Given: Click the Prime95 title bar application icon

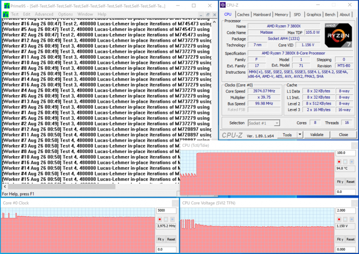Looking at the screenshot, I should (x=7, y=6).
